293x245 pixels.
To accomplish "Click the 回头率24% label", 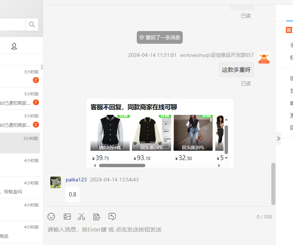I will (152, 147).
